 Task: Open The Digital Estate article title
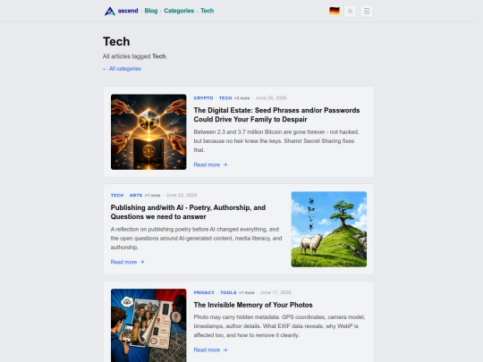click(276, 114)
